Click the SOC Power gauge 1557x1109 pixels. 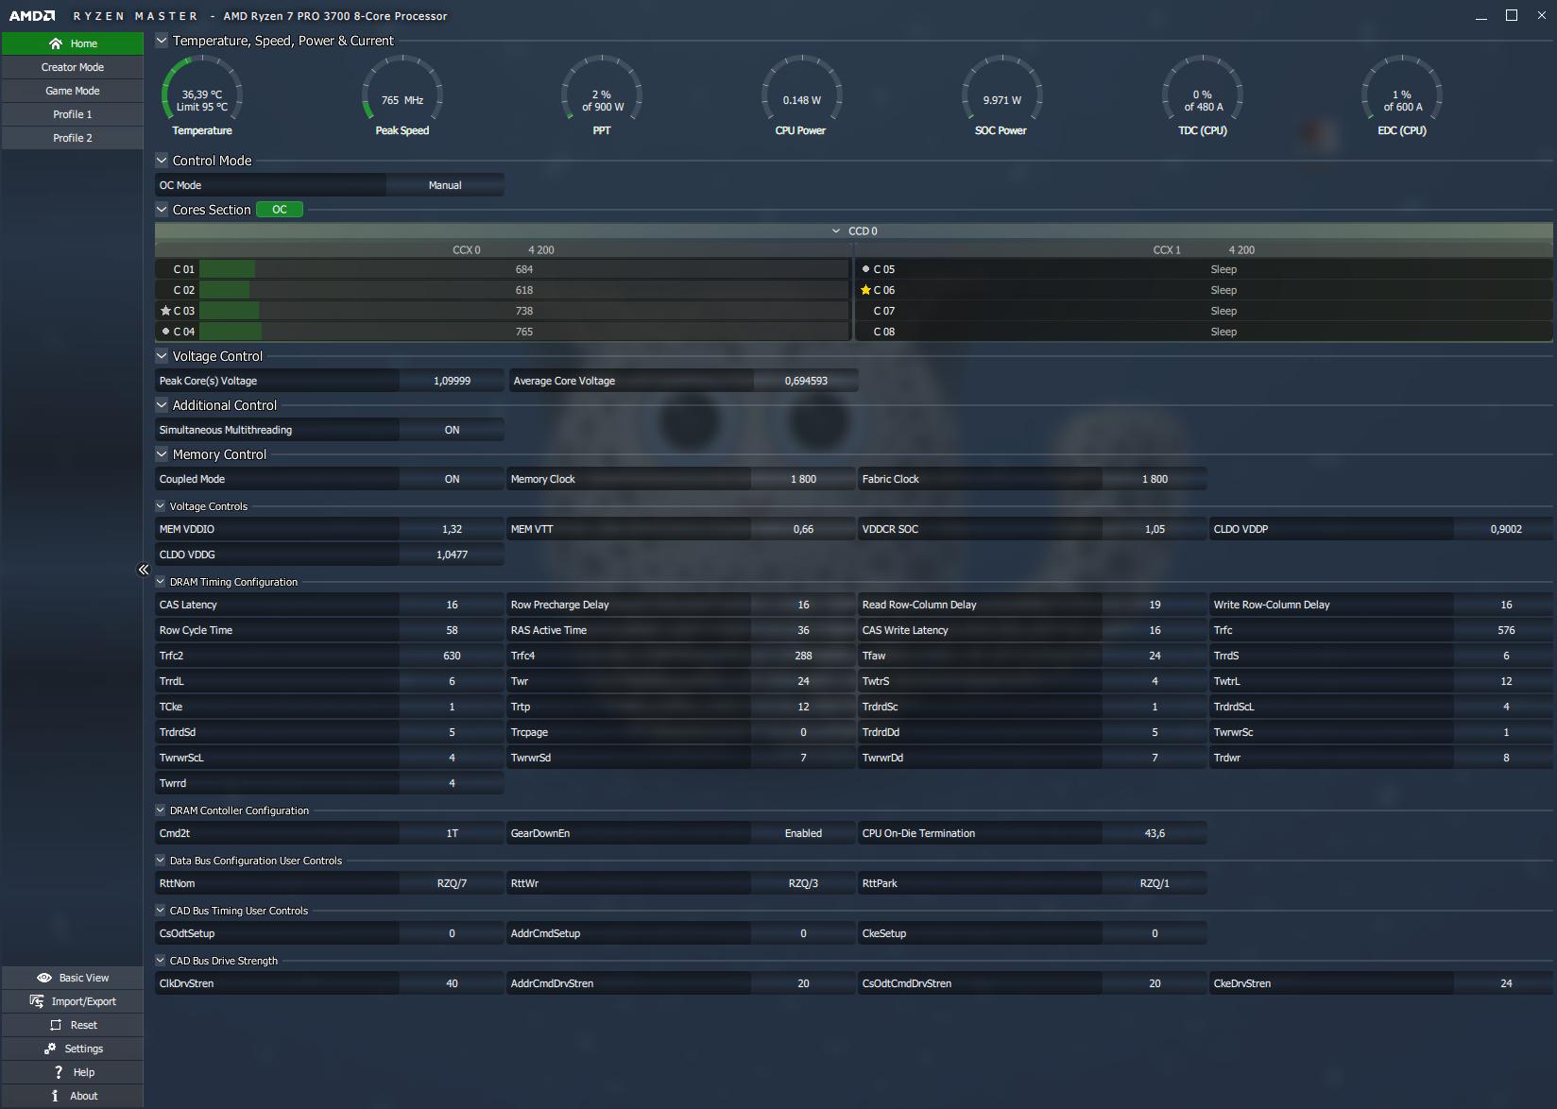point(1001,95)
